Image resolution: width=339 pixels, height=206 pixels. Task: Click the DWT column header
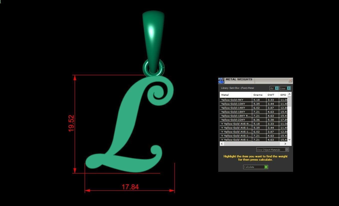coord(272,95)
